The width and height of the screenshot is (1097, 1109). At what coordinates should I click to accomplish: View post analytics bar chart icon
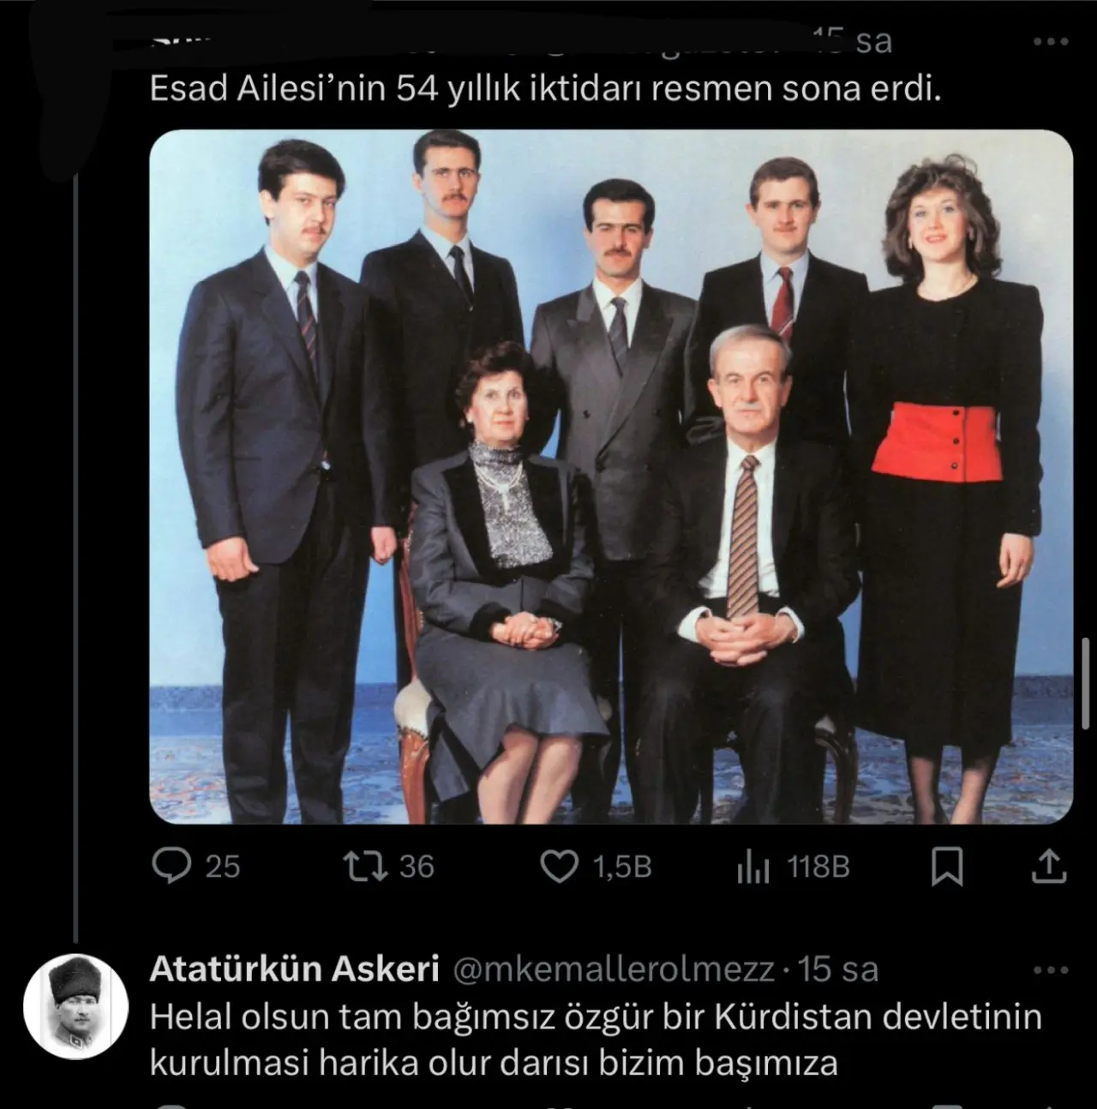click(x=753, y=867)
